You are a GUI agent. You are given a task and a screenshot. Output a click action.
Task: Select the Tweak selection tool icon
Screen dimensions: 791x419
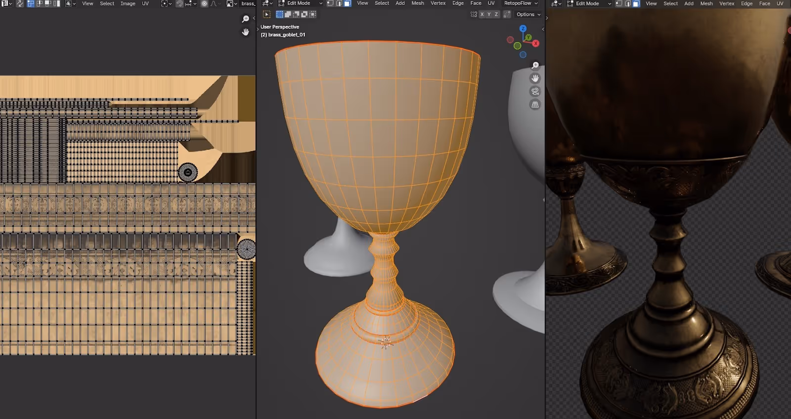tap(266, 14)
